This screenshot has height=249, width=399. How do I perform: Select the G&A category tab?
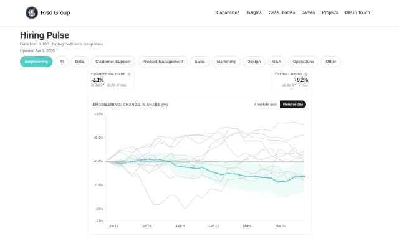point(277,62)
